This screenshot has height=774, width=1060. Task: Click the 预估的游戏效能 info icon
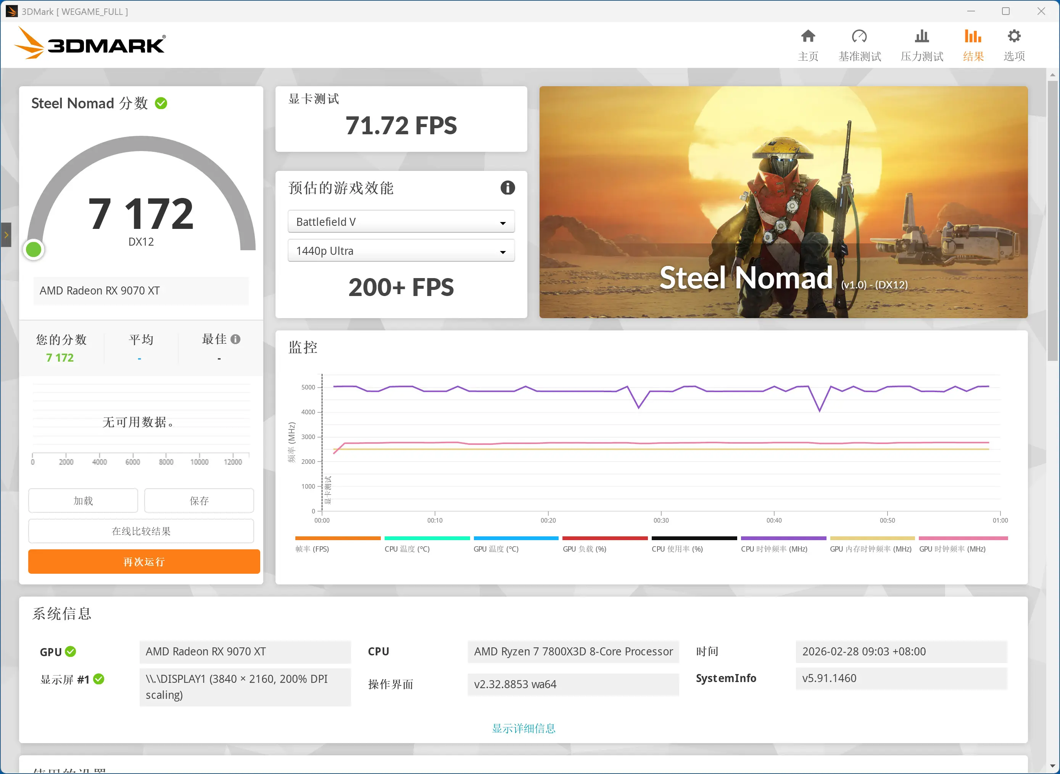(507, 188)
